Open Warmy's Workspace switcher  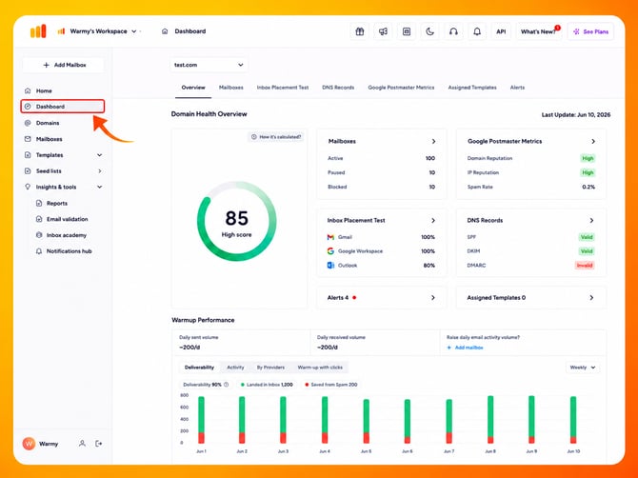click(98, 31)
